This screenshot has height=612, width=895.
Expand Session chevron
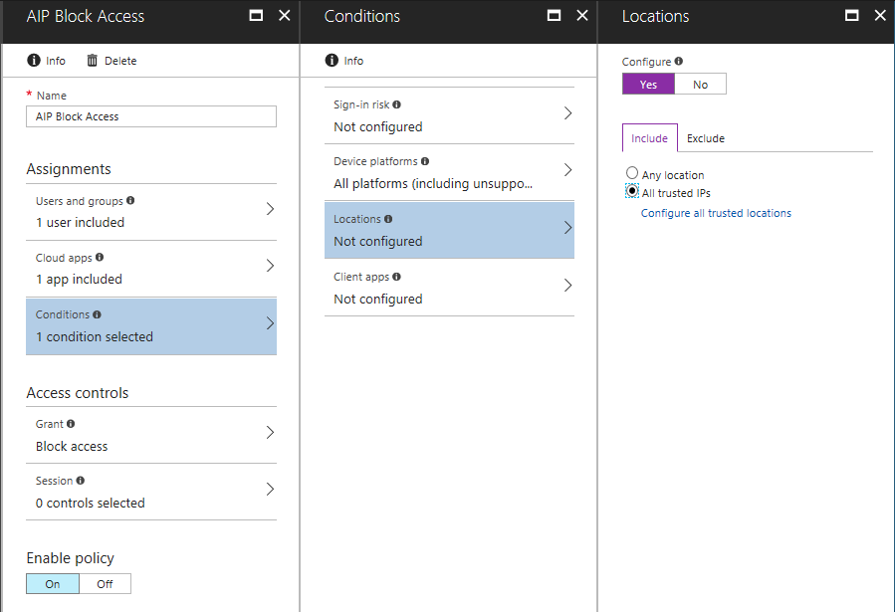pyautogui.click(x=271, y=489)
